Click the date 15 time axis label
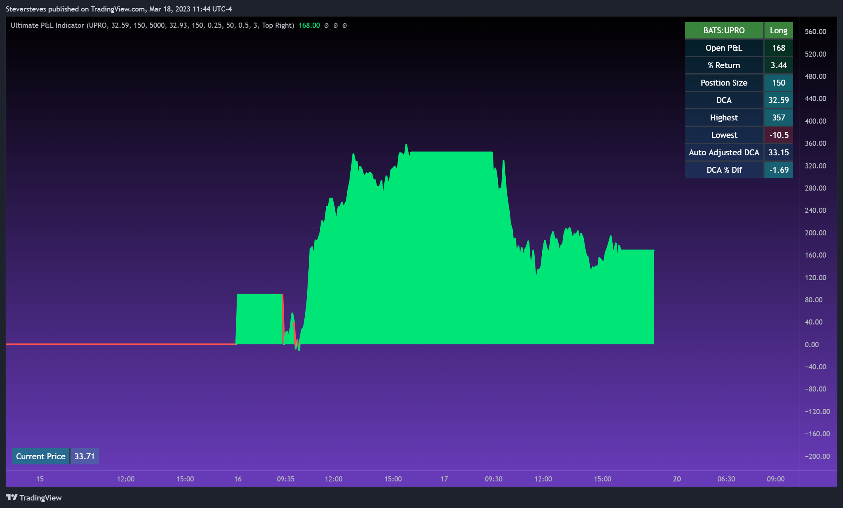Image resolution: width=843 pixels, height=508 pixels. tap(40, 479)
